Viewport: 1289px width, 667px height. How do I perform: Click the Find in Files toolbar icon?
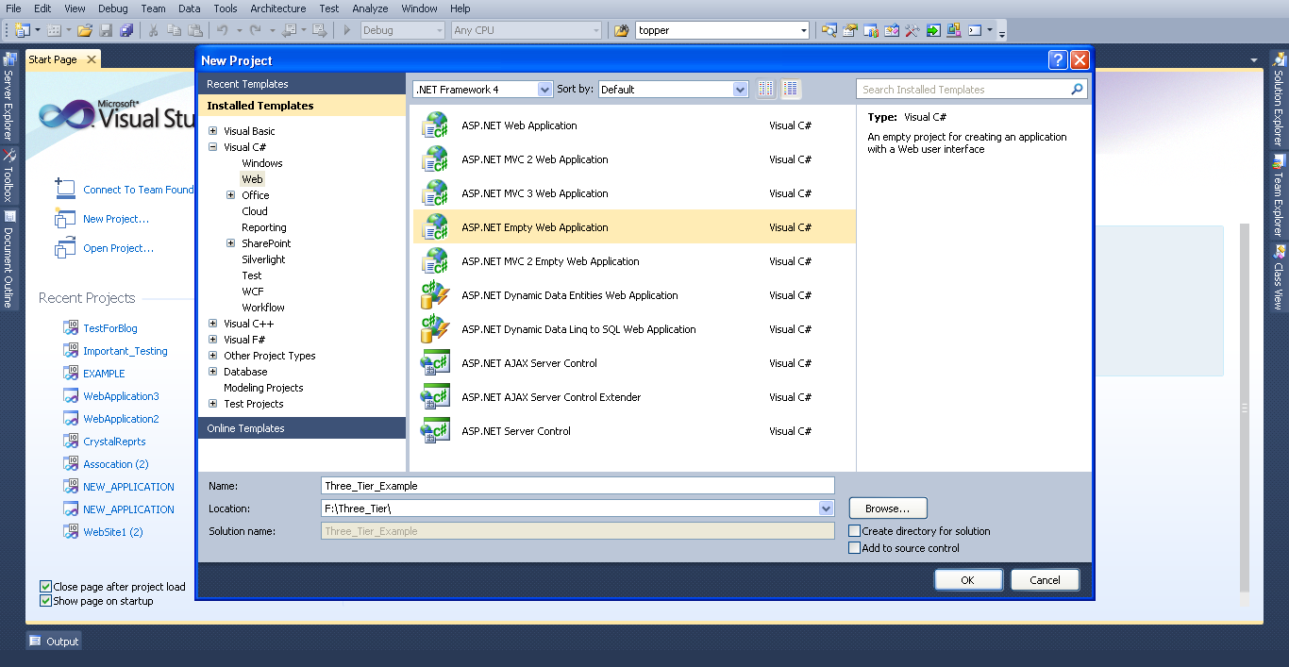tap(621, 30)
